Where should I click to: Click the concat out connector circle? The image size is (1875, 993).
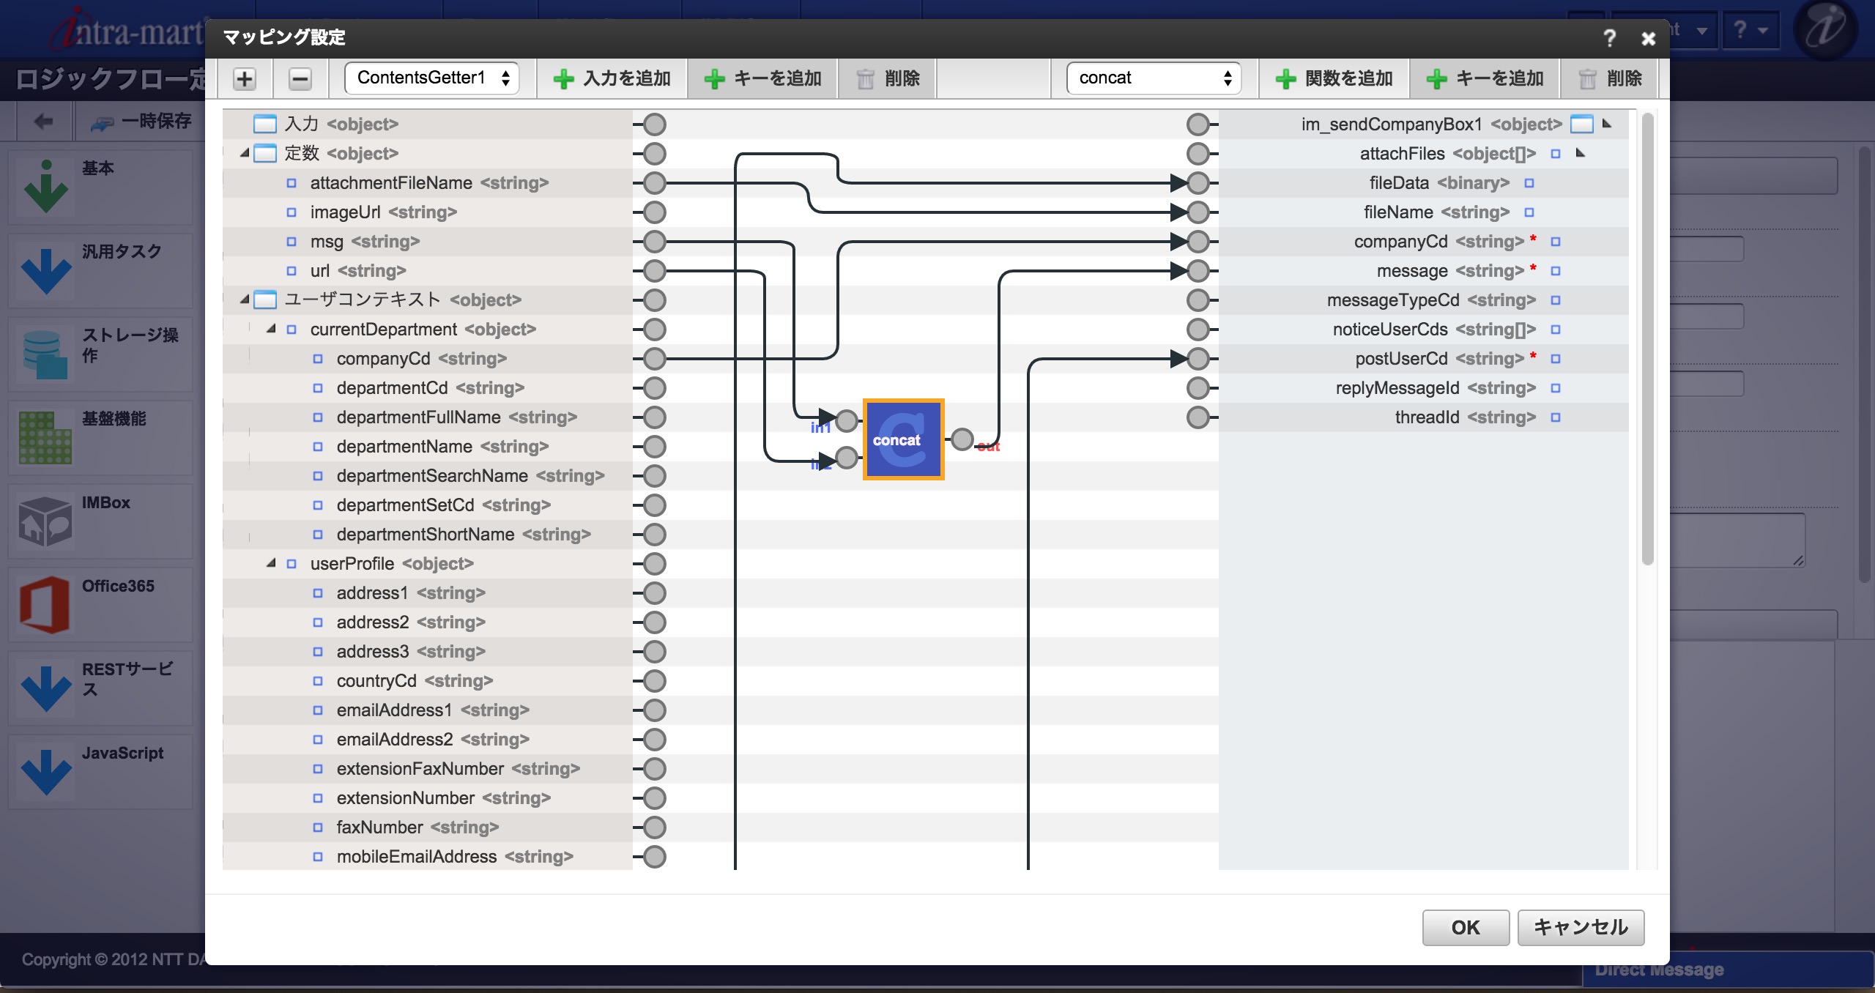click(962, 439)
